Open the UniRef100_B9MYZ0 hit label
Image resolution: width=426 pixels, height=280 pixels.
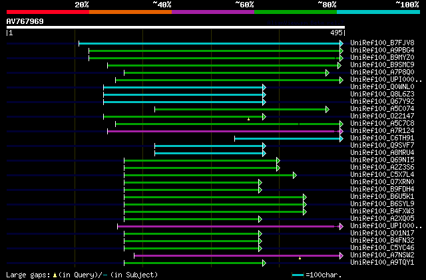[x=382, y=58]
